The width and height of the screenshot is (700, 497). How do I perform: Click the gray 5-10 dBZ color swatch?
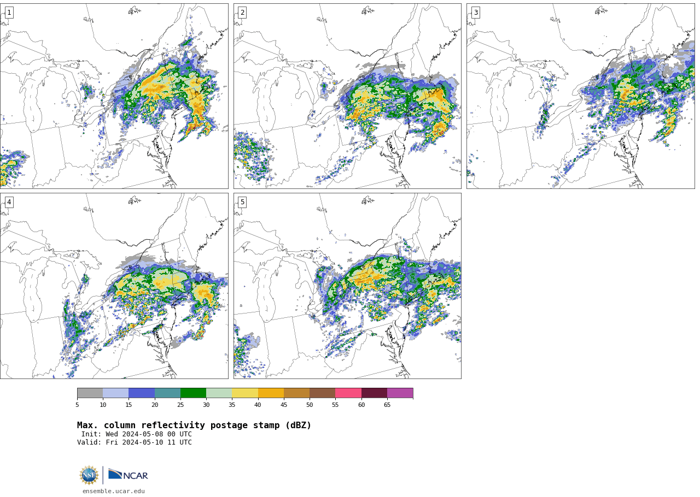(x=90, y=393)
